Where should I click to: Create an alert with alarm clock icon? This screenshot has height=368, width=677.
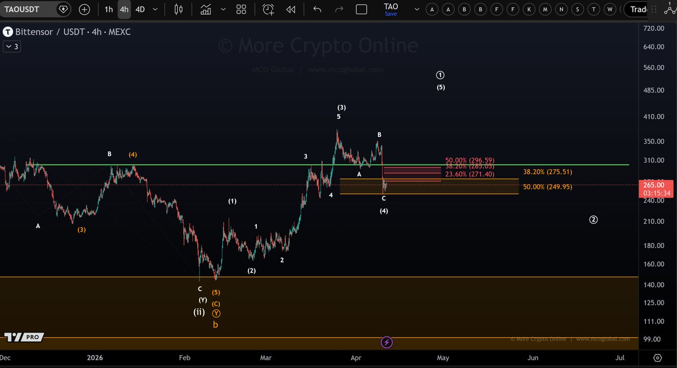point(269,10)
